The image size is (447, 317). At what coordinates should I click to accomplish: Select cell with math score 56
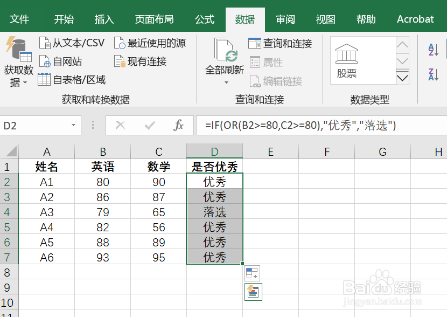click(x=159, y=227)
